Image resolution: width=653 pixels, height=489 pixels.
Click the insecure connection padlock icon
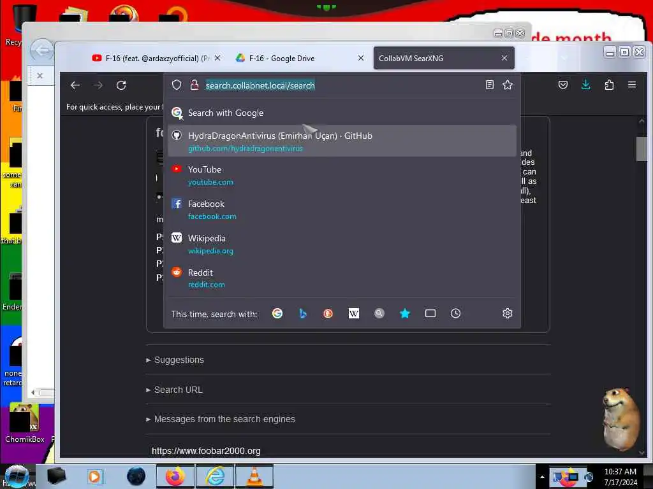coord(194,85)
